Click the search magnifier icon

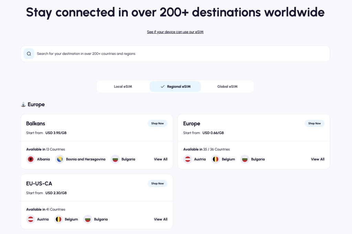coord(29,54)
